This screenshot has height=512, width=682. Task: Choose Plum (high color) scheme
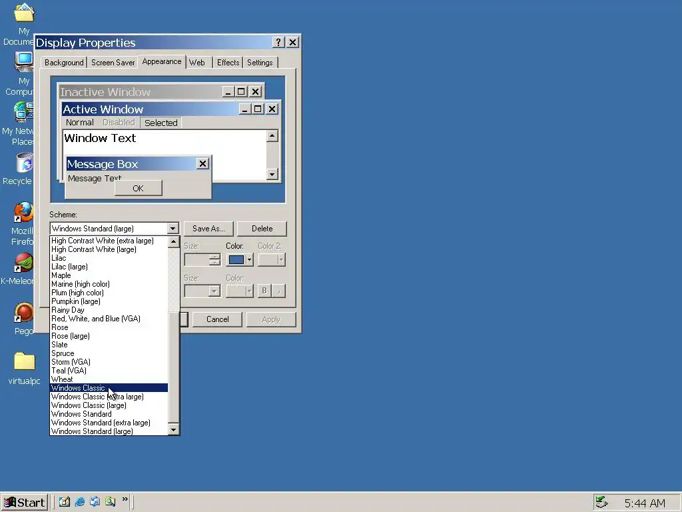pyautogui.click(x=109, y=293)
